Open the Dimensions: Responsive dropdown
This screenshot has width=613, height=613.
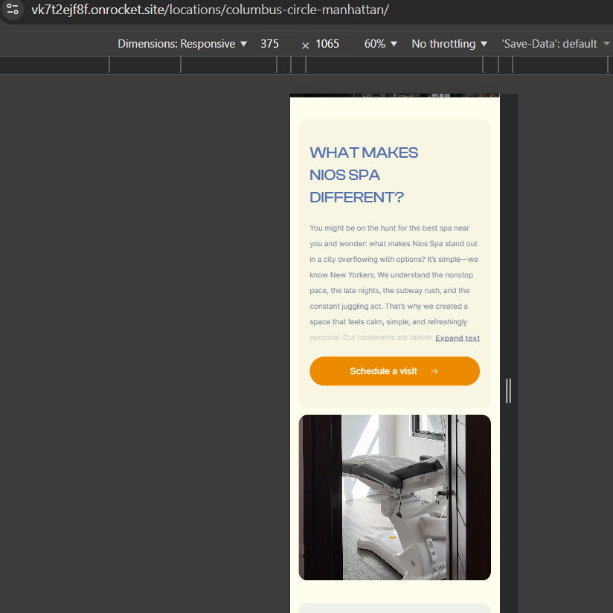(x=182, y=44)
